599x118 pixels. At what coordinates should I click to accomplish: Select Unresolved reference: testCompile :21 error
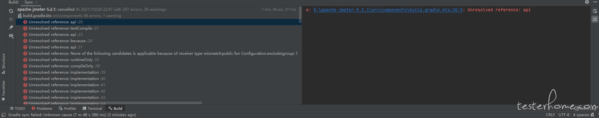coord(63,28)
